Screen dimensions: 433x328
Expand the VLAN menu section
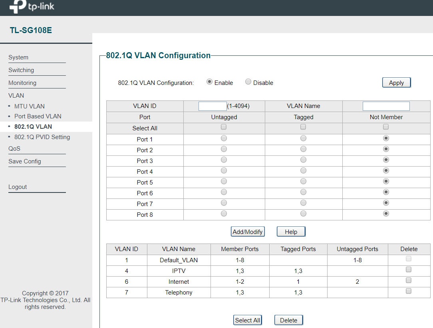16,95
